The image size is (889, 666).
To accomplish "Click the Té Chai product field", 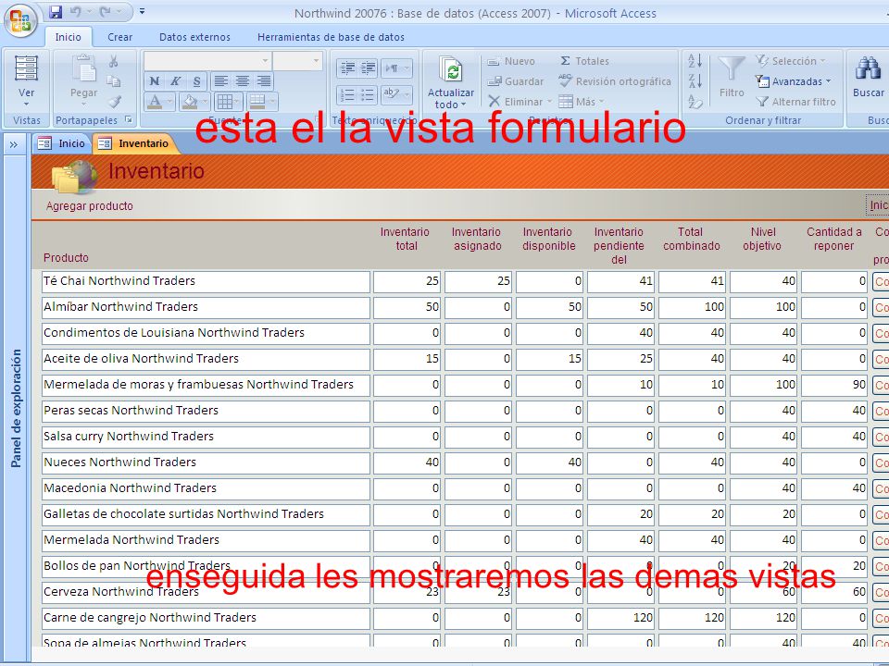I will [x=206, y=281].
